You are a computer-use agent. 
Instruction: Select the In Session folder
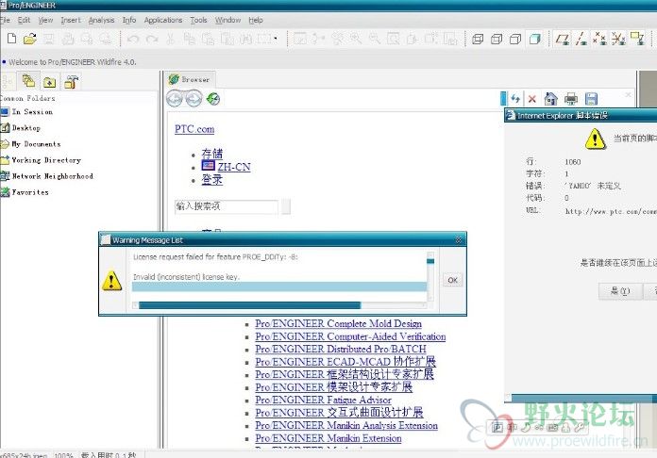tap(26, 112)
